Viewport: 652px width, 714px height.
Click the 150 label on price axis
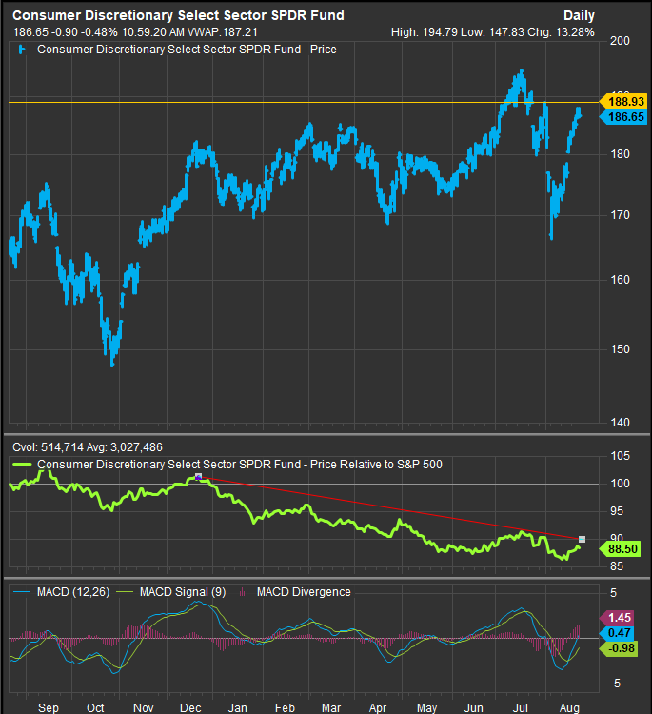coord(620,349)
